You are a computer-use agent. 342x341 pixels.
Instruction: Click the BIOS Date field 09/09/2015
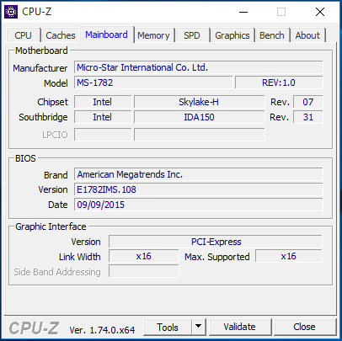(x=199, y=205)
